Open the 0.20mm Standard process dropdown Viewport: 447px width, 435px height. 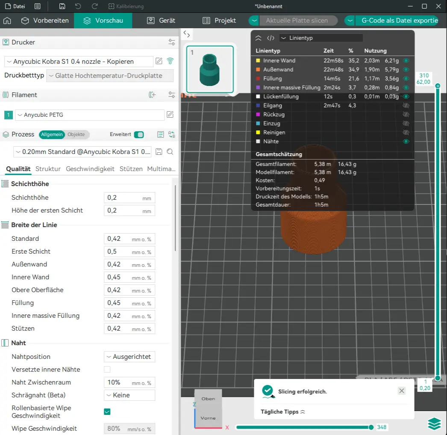[x=83, y=152]
